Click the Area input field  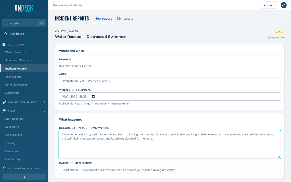(170, 81)
